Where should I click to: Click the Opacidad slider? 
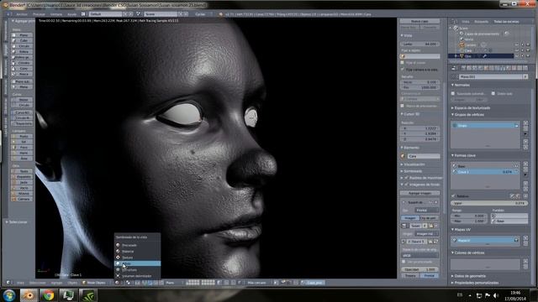[419, 269]
